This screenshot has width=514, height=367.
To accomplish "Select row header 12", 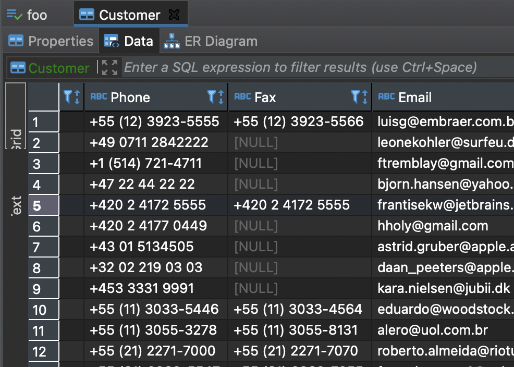I will 44,351.
